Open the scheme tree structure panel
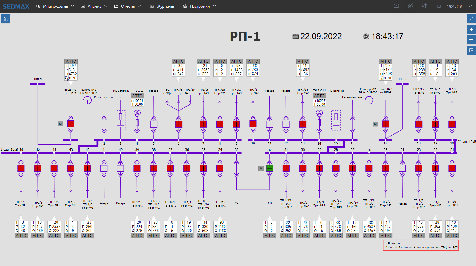476x266 pixels. point(6,19)
